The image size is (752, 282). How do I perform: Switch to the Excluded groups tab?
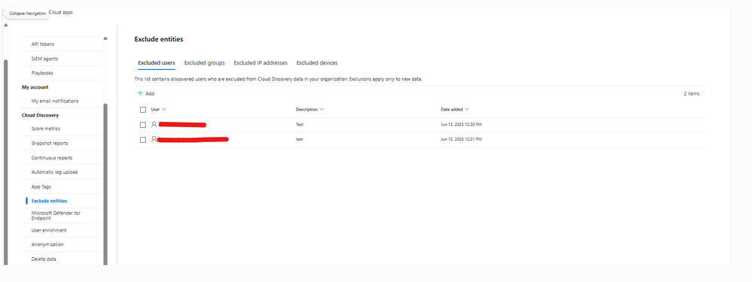[x=204, y=62]
